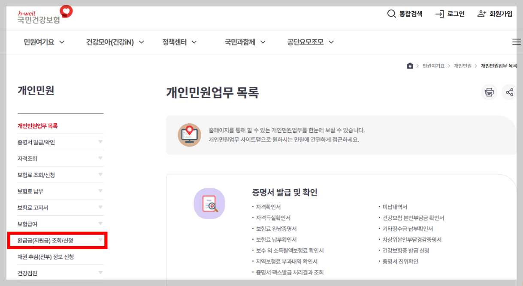The width and height of the screenshot is (523, 286).
Task: Open 차상위본인부담경감증명서 link
Action: 412,240
